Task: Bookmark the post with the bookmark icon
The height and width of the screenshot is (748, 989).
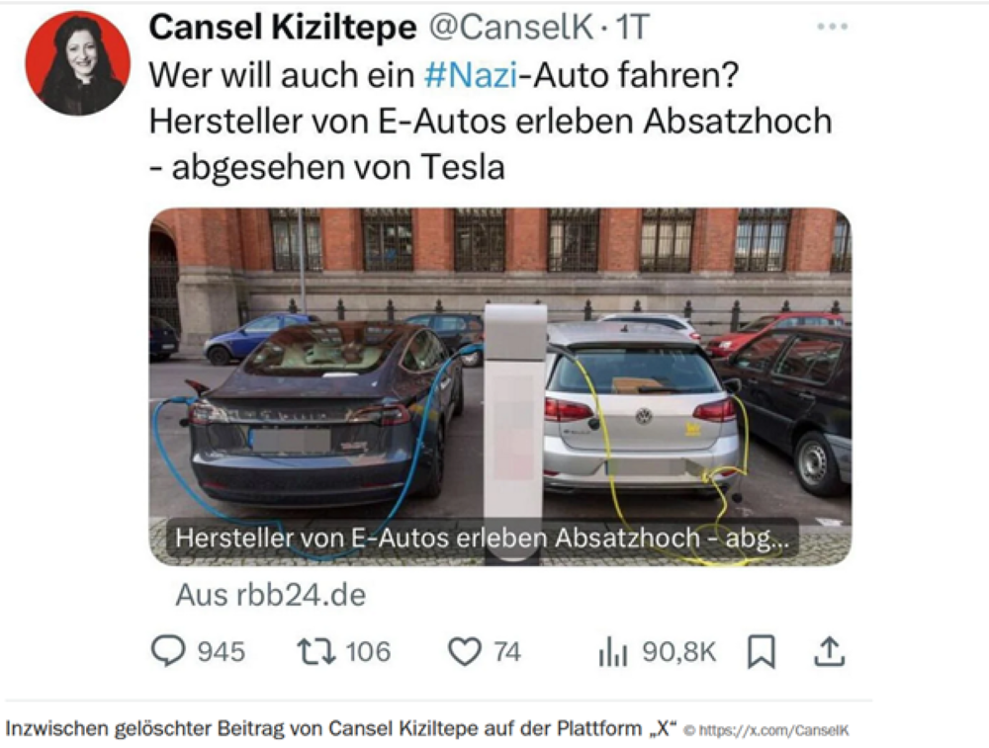Action: pyautogui.click(x=762, y=651)
